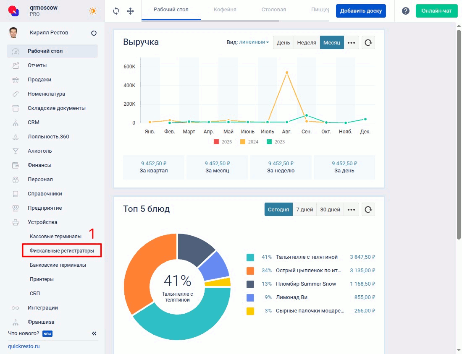Open the quickresto.ru link
Screen dimensions: 462x354
tap(24, 346)
